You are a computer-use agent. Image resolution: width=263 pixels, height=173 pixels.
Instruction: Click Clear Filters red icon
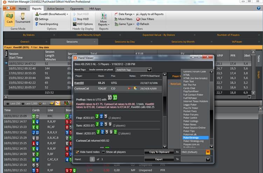click(x=138, y=19)
